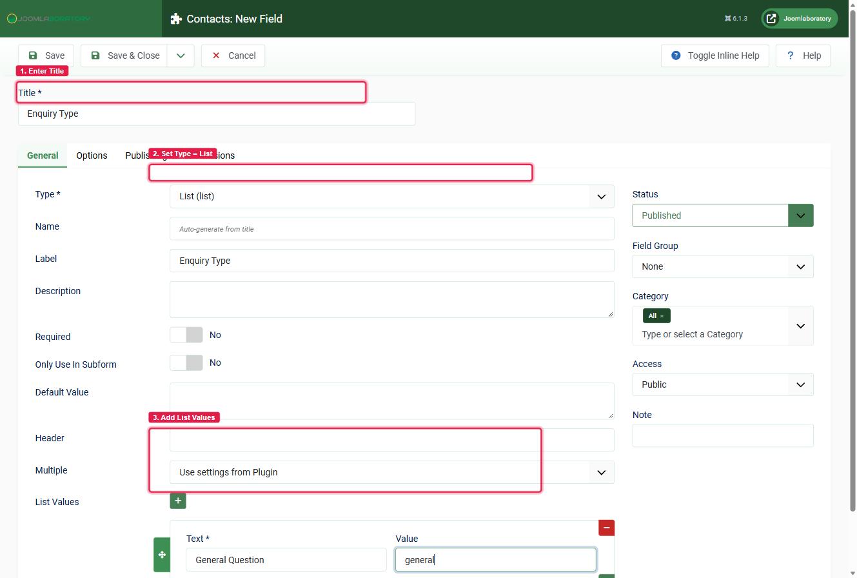The width and height of the screenshot is (857, 578).
Task: Click the puzzle piece icon beside Contacts title
Action: coord(176,19)
